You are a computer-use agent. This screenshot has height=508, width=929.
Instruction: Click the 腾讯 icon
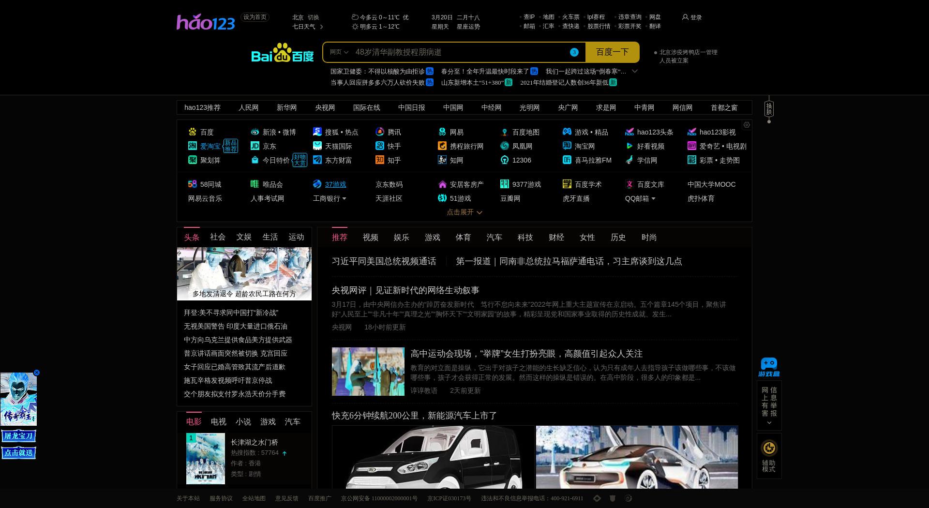pos(380,132)
